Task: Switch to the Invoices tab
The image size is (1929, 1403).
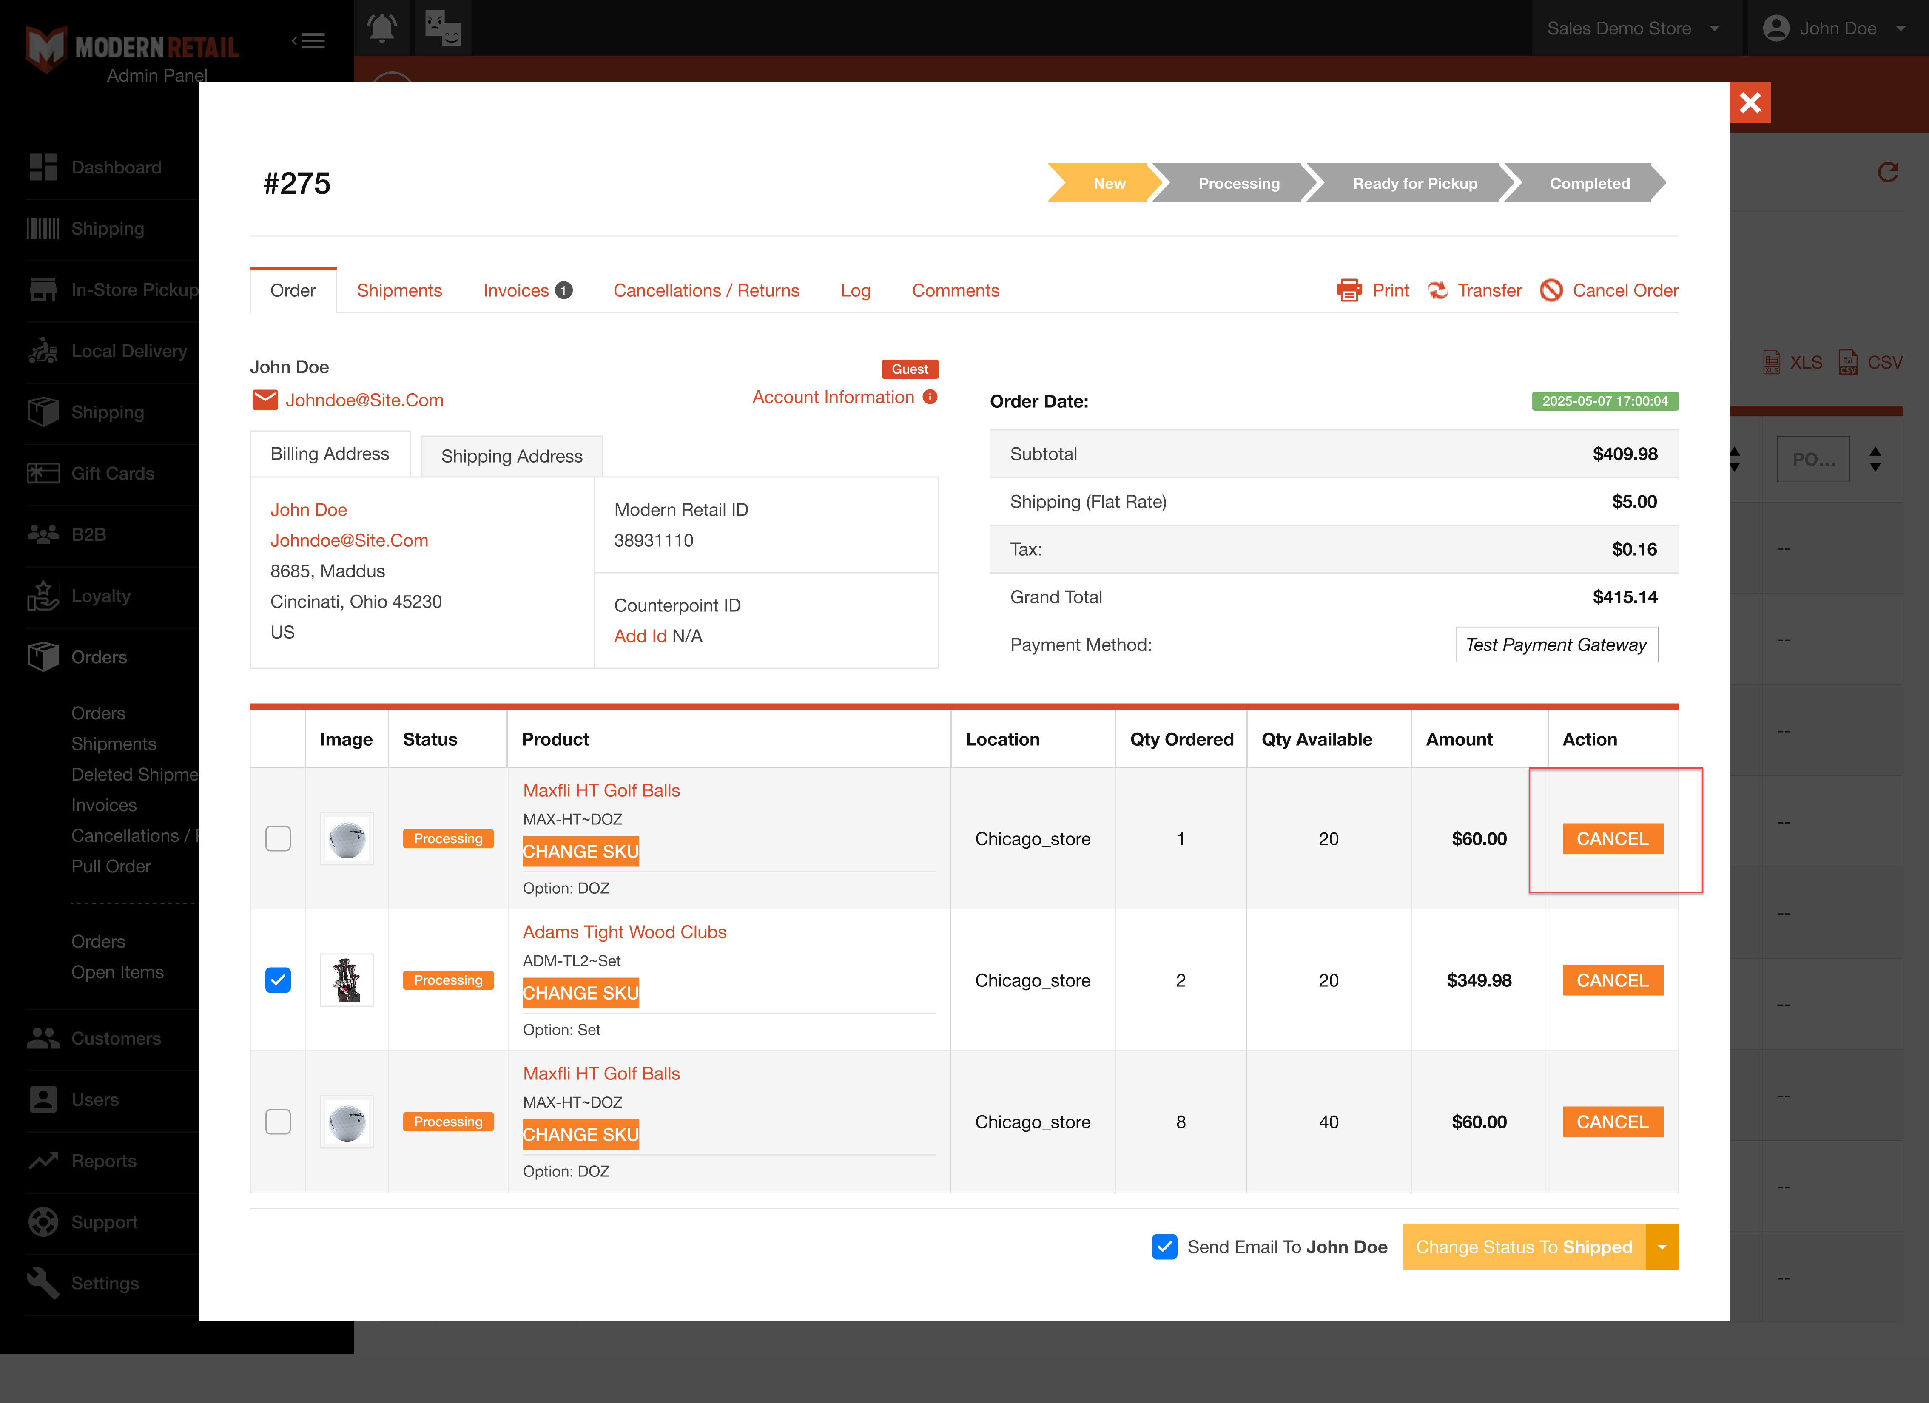Action: click(527, 291)
